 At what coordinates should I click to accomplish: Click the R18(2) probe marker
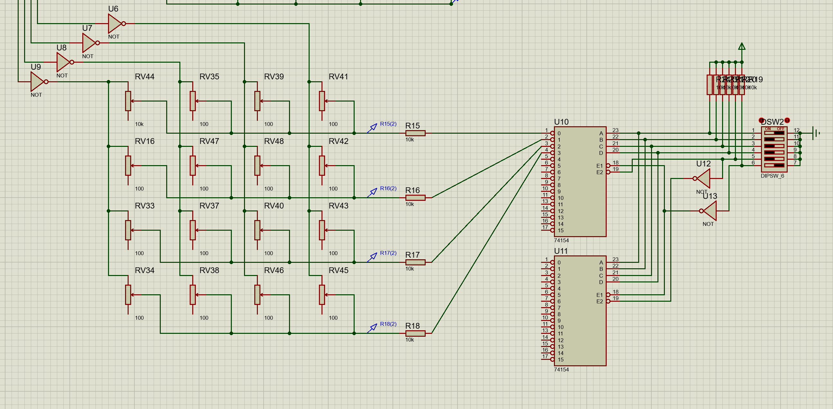coord(372,328)
